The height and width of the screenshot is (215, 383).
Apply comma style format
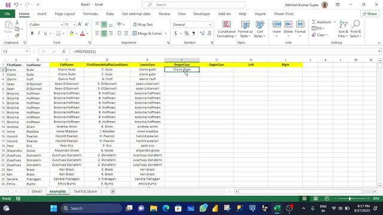coord(194,33)
